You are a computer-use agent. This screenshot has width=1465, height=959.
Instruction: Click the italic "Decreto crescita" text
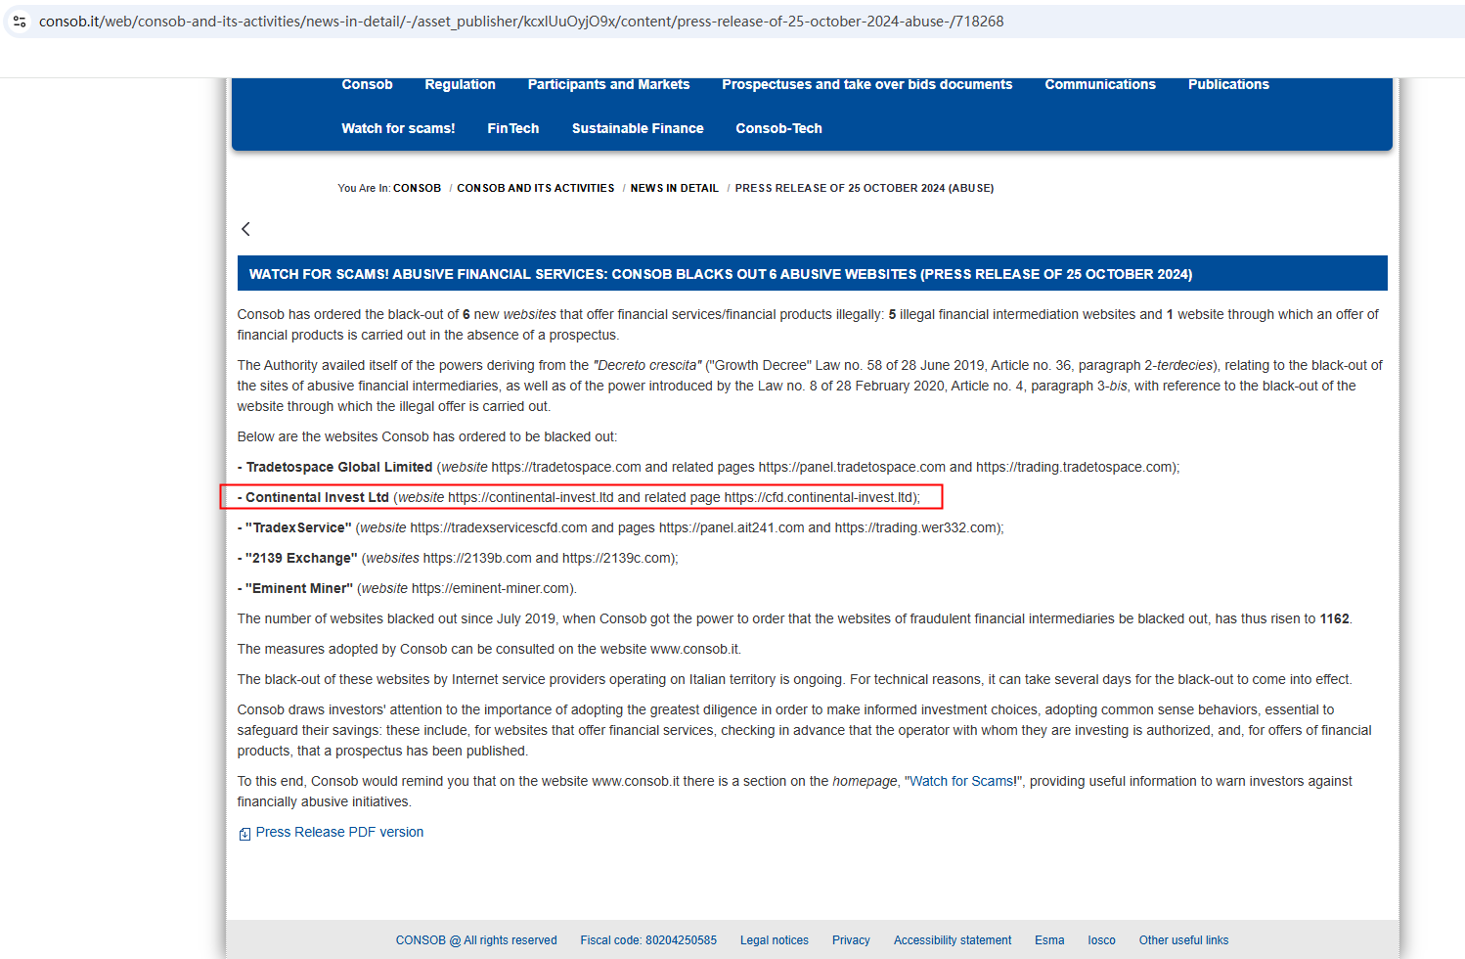pyautogui.click(x=647, y=365)
